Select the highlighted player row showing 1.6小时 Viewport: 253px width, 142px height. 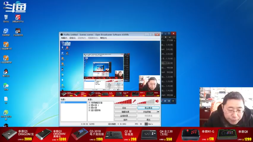[167, 63]
